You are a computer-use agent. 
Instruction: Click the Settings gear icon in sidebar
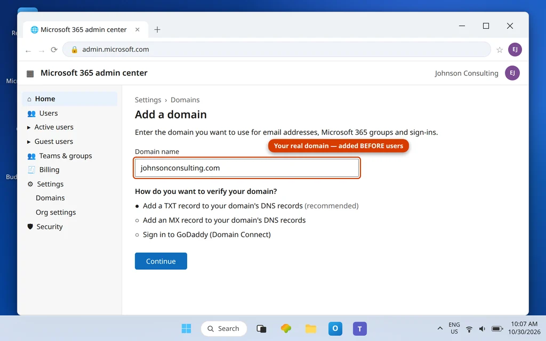point(30,184)
